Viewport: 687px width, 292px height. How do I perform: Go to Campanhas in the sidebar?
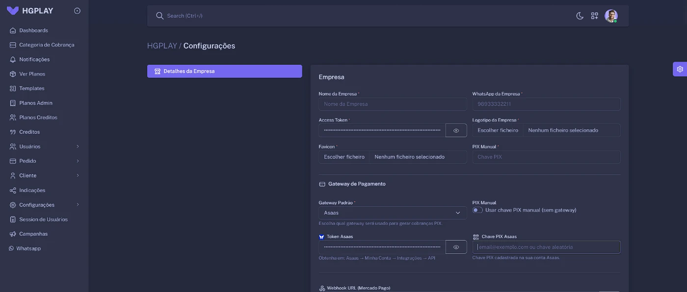33,234
